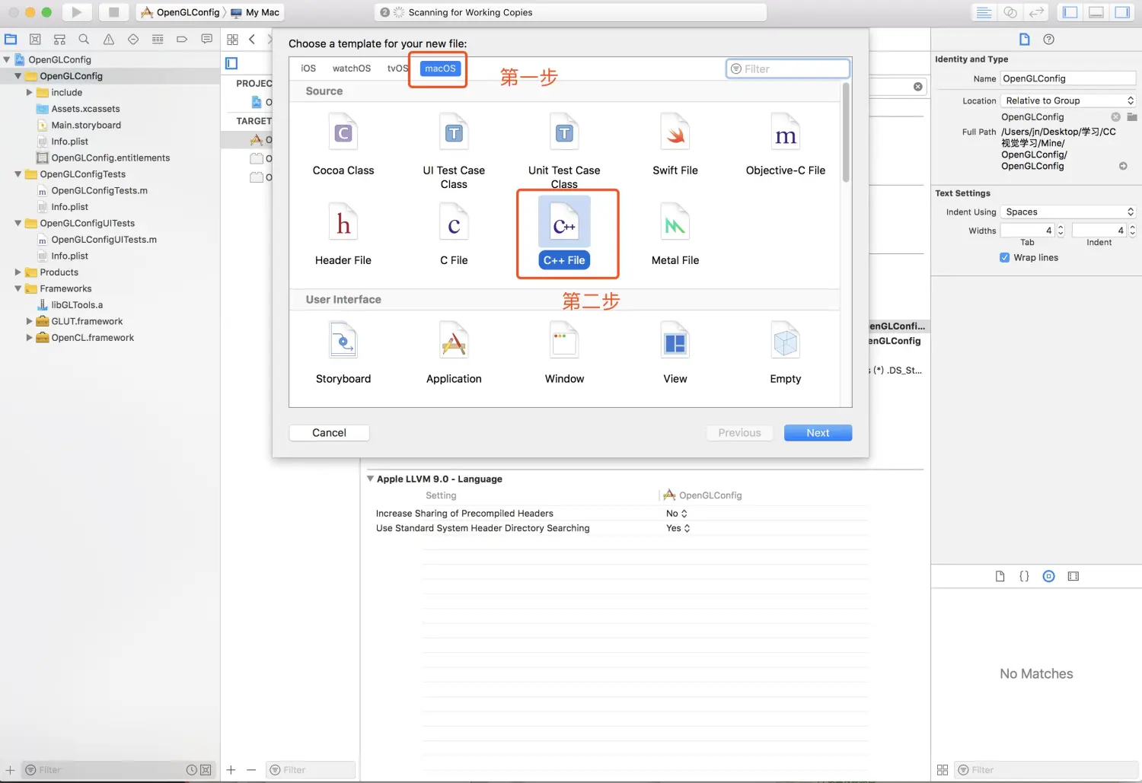
Task: Open the Relative to Group location dropdown
Action: click(x=1068, y=100)
